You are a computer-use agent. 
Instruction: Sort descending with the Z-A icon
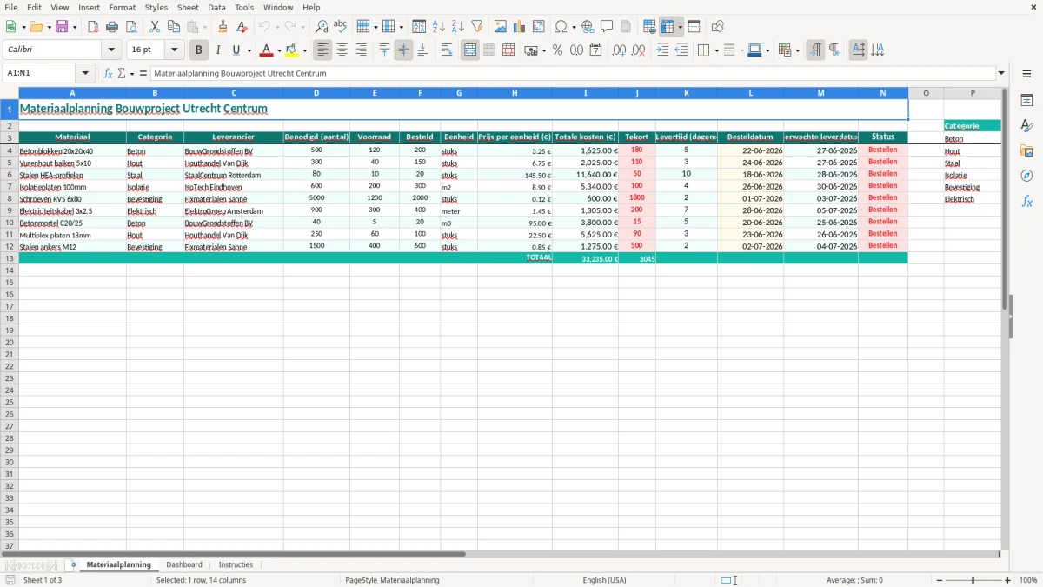coord(457,27)
